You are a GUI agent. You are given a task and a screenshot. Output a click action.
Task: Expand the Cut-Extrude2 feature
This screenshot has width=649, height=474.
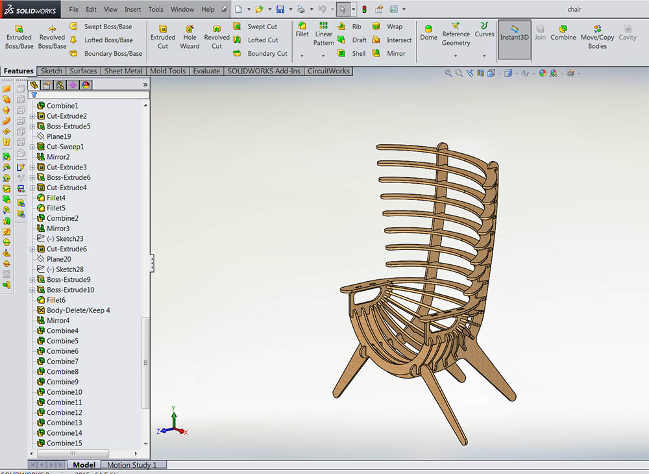tap(32, 116)
